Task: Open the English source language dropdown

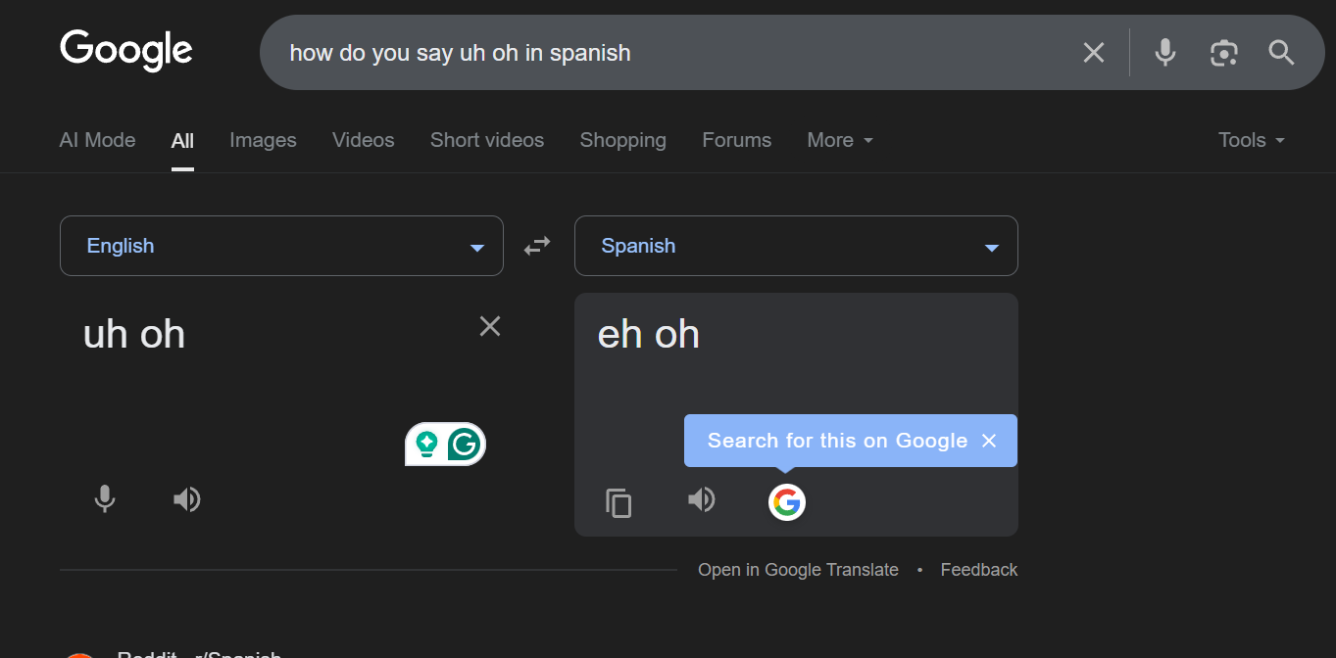Action: (281, 246)
